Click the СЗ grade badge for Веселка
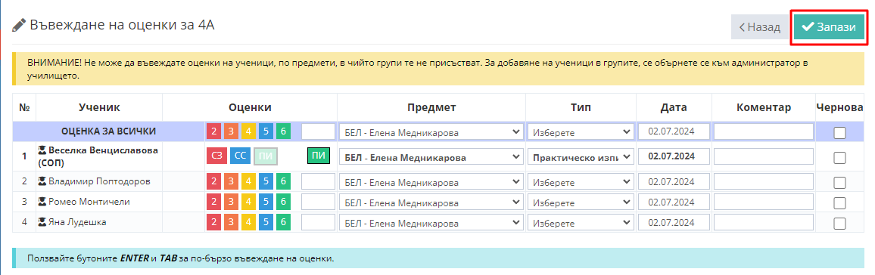The image size is (875, 275). pos(217,156)
